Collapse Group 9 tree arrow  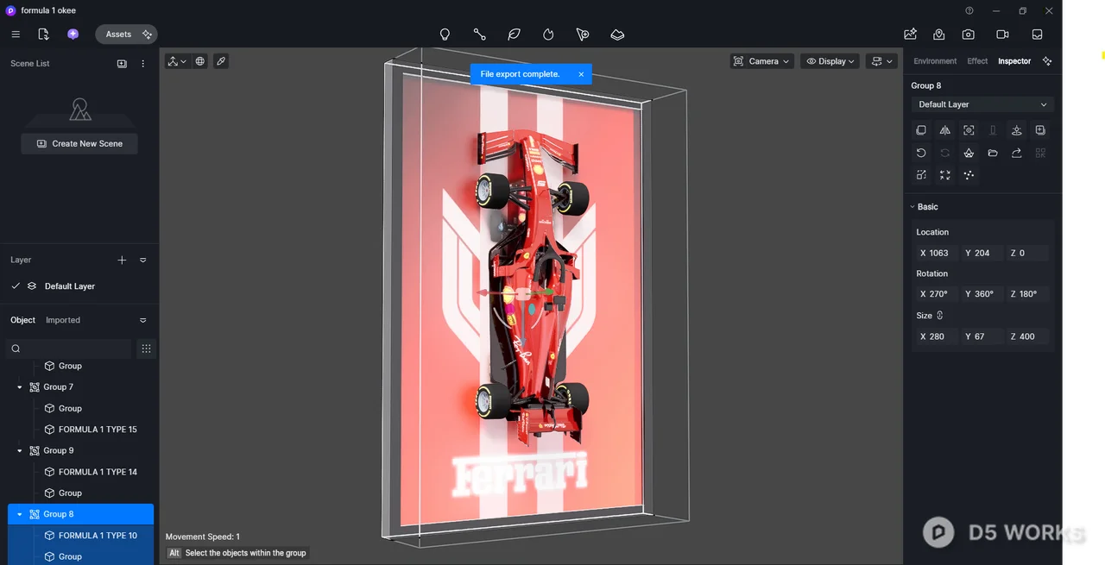tap(20, 451)
